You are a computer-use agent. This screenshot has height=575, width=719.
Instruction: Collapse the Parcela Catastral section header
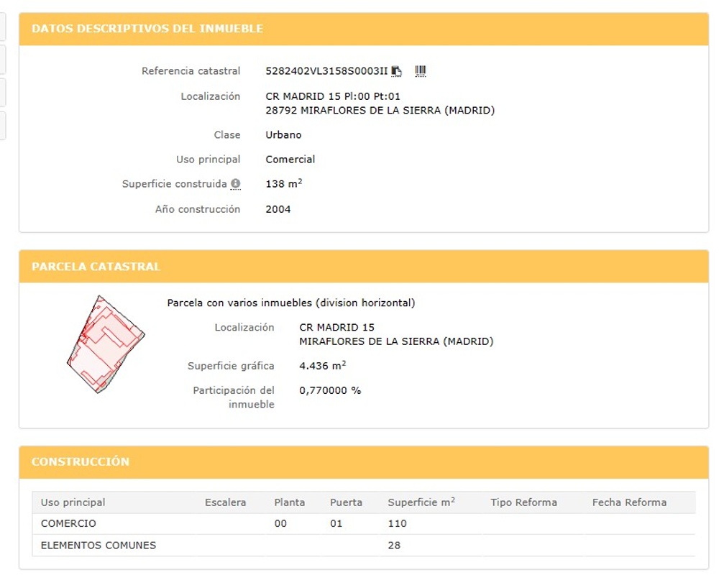click(x=96, y=267)
